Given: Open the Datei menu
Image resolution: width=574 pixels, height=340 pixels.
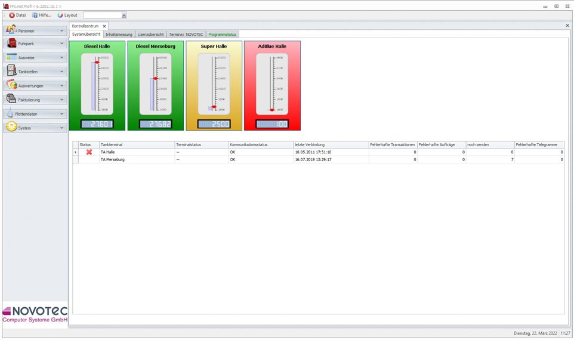Looking at the screenshot, I should 17,15.
